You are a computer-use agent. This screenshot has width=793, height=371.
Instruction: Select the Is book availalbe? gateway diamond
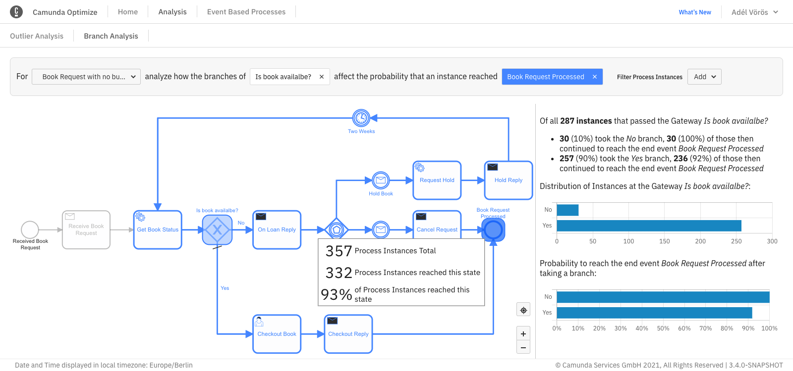pyautogui.click(x=217, y=230)
